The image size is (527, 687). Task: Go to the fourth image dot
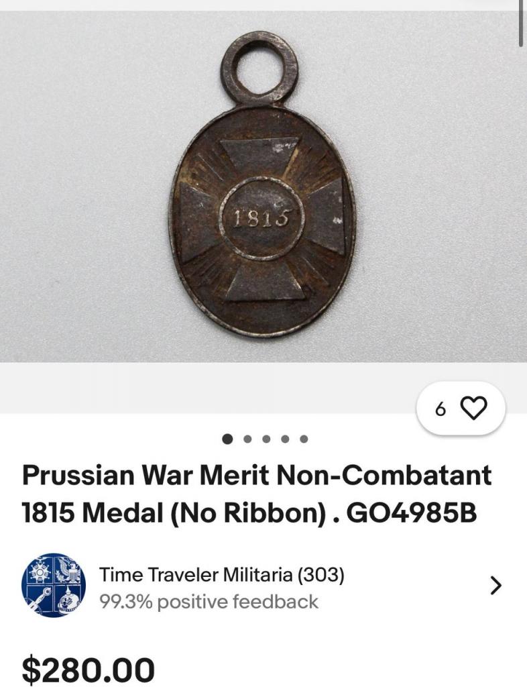pos(285,439)
